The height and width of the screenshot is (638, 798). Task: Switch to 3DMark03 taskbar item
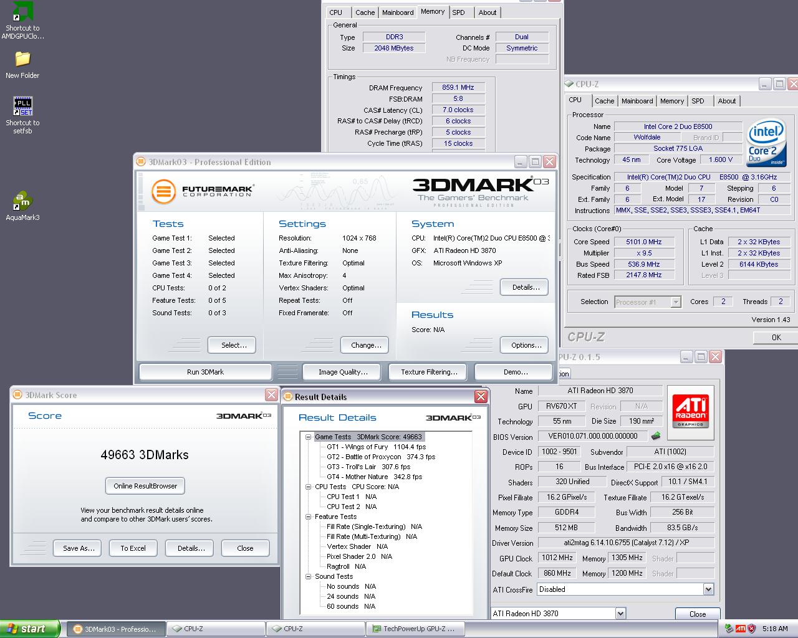(x=116, y=629)
